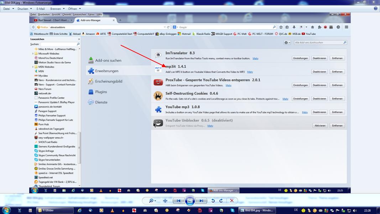Activate the YouTube Unblocker extension
This screenshot has width=380, height=214.
point(320,126)
